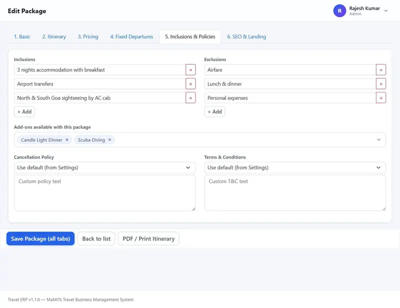Click the Edit Package page title
This screenshot has height=308, width=400.
coord(27,11)
